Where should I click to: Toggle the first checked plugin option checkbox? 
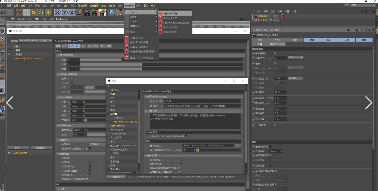180,160
